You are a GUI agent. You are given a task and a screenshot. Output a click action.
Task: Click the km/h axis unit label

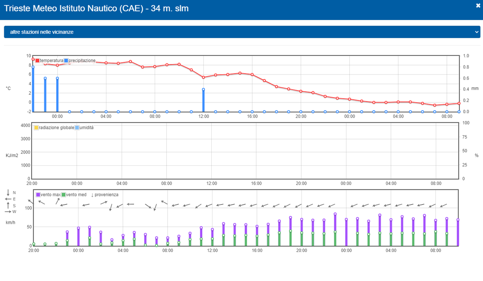click(x=10, y=223)
